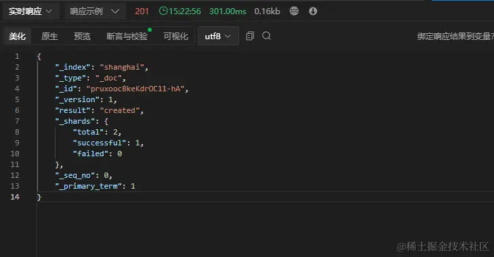Click the 301.00ms response time
The width and height of the screenshot is (494, 257).
(x=228, y=11)
